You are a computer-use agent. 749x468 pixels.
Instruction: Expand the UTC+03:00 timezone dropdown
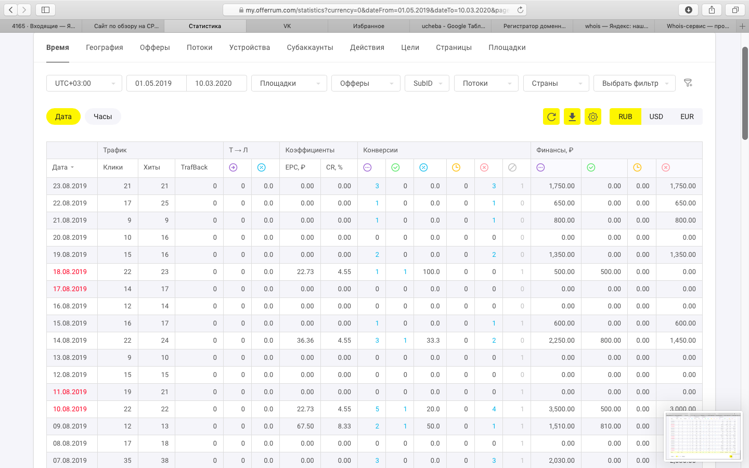coord(84,83)
